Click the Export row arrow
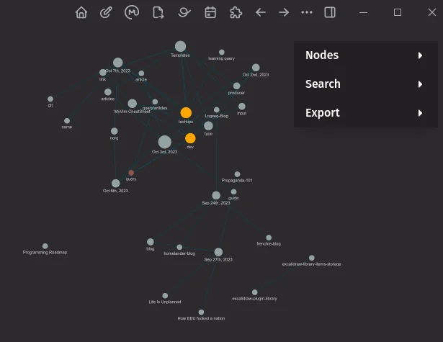The image size is (443, 342). [x=420, y=113]
